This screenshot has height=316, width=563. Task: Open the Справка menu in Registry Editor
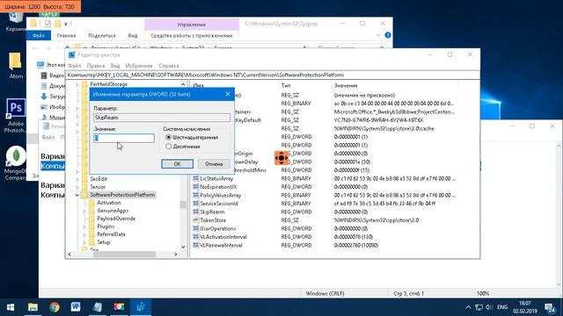coord(168,66)
